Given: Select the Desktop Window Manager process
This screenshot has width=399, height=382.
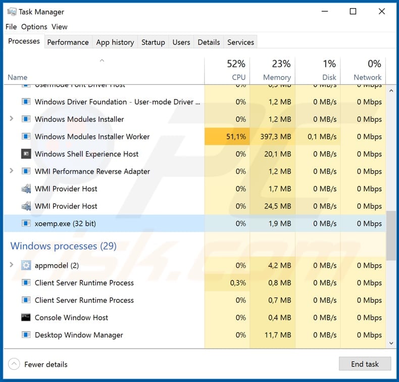Looking at the screenshot, I should click(195, 335).
